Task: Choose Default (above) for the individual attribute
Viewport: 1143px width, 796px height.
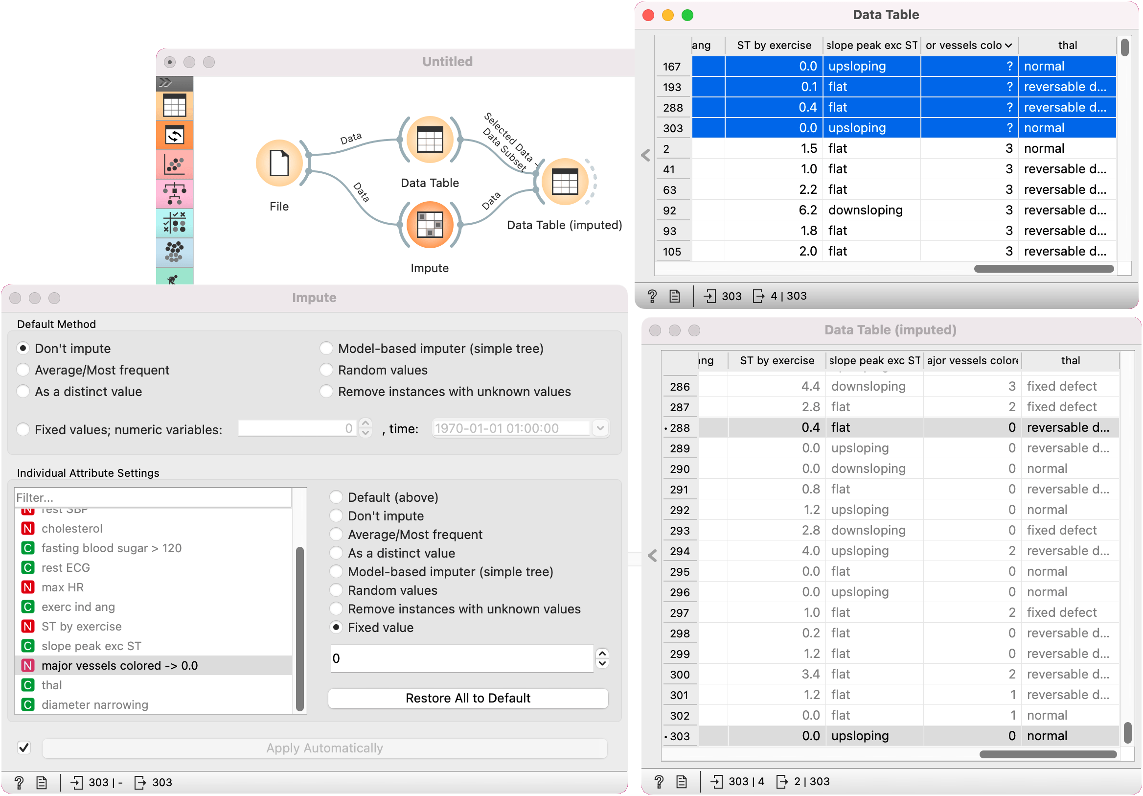Action: [x=336, y=496]
